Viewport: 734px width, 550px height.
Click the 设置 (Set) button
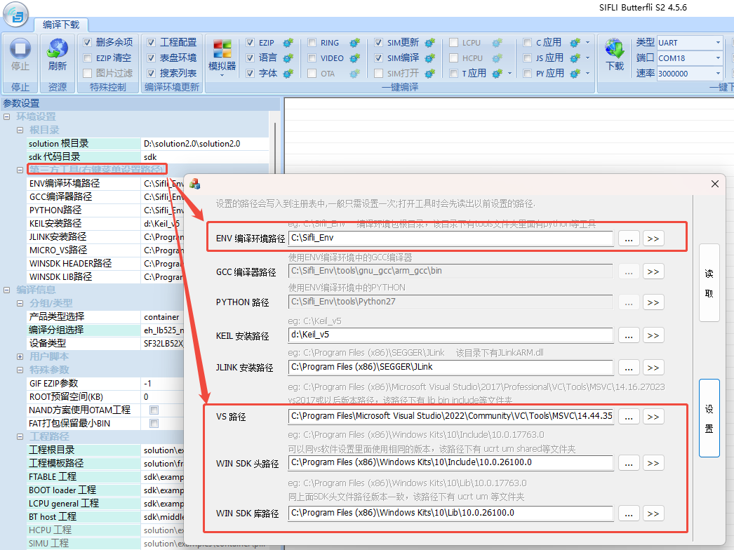coord(709,418)
